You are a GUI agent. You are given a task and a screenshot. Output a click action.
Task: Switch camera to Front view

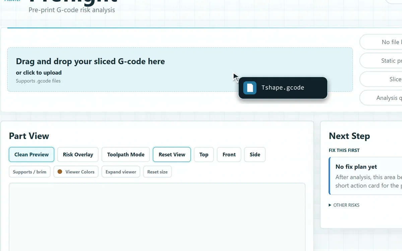pyautogui.click(x=229, y=155)
